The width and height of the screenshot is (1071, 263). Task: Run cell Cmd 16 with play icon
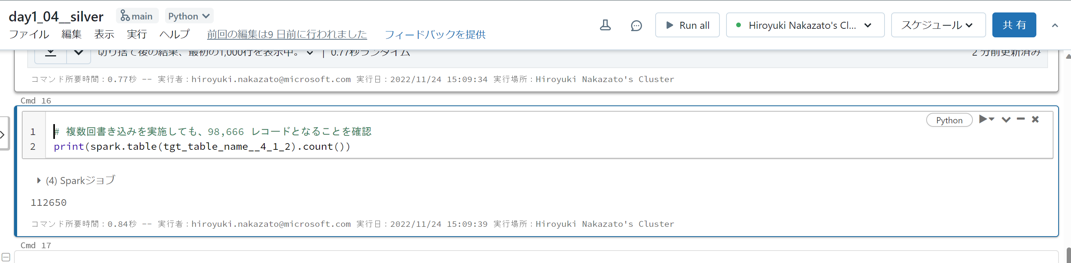coord(984,119)
